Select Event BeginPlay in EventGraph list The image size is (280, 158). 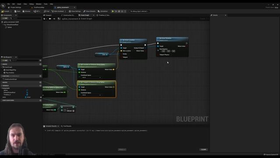[10, 70]
